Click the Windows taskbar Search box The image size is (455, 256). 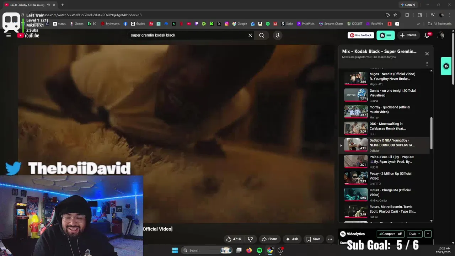pyautogui.click(x=207, y=250)
